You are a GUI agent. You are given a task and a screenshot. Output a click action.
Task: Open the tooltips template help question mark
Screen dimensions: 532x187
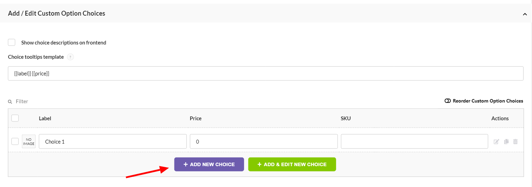(70, 57)
